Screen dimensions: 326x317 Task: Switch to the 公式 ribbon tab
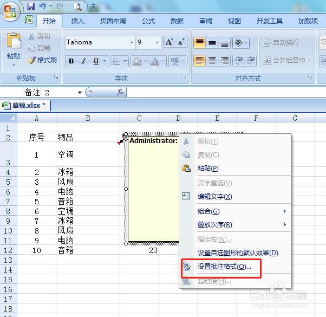(148, 21)
